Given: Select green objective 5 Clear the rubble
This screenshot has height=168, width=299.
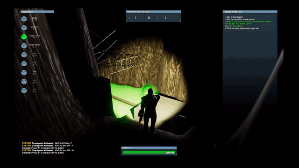Looking at the screenshot, I should pyautogui.click(x=234, y=26).
